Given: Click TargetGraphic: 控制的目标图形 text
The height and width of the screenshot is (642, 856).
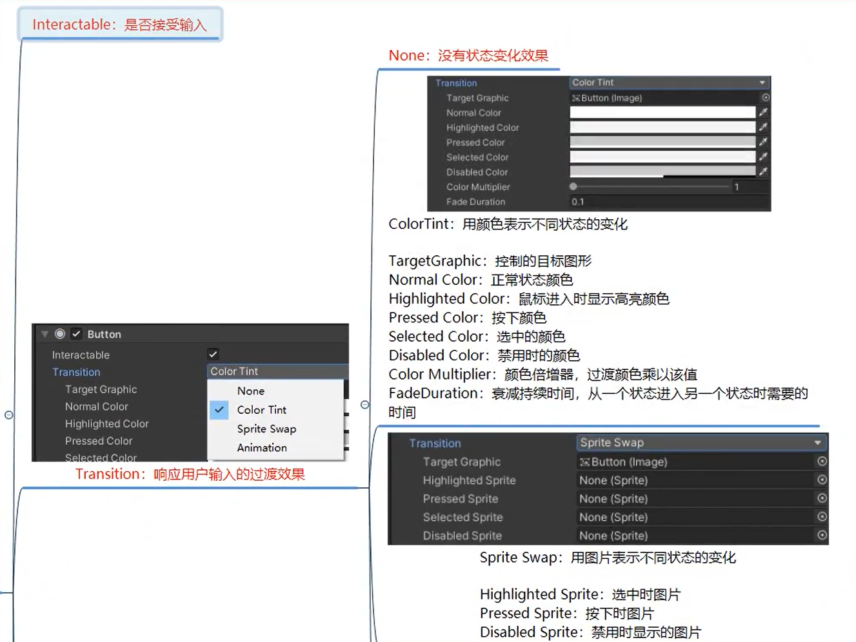Looking at the screenshot, I should 490,261.
